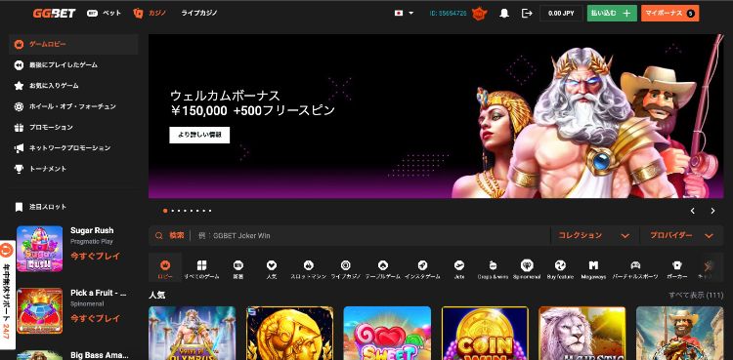The height and width of the screenshot is (360, 733).
Task: Open the Majestic lion game card
Action: 582,333
